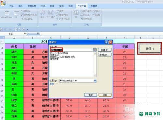
Task: Open the Visual Basic editor
Action: tap(7, 14)
